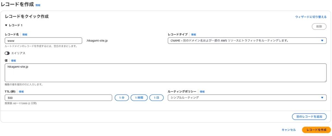Set TTL with the 1日 button

pos(156,97)
